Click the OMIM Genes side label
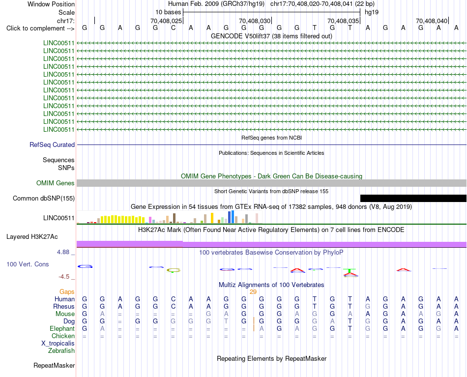 coord(55,183)
